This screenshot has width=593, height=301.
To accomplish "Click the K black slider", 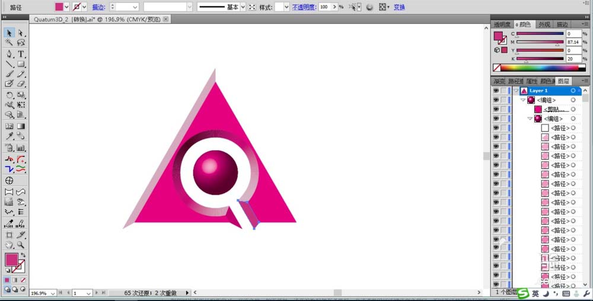I will pos(540,59).
